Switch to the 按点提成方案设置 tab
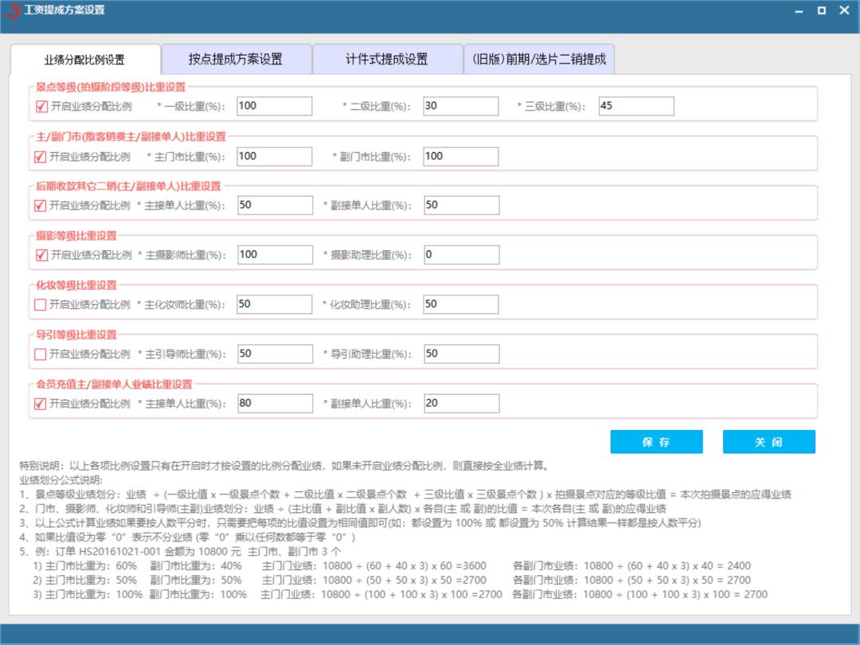860x645 pixels. coord(235,59)
